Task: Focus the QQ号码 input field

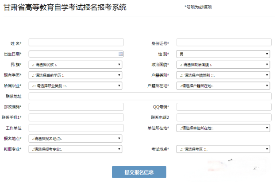Action: tap(223, 107)
